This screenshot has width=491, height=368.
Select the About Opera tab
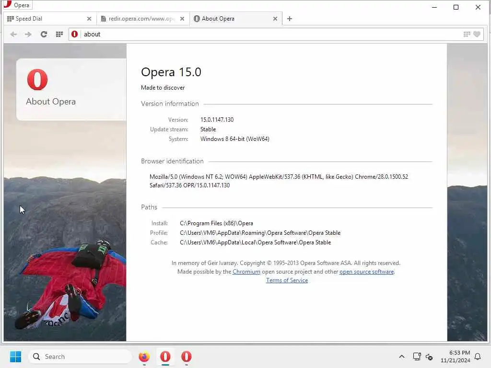[235, 19]
